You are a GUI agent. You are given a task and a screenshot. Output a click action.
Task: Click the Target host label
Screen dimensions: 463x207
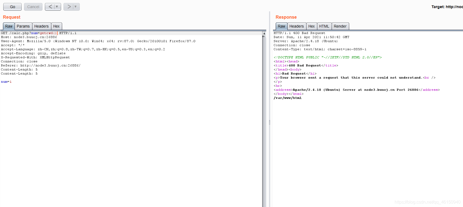[x=447, y=7]
